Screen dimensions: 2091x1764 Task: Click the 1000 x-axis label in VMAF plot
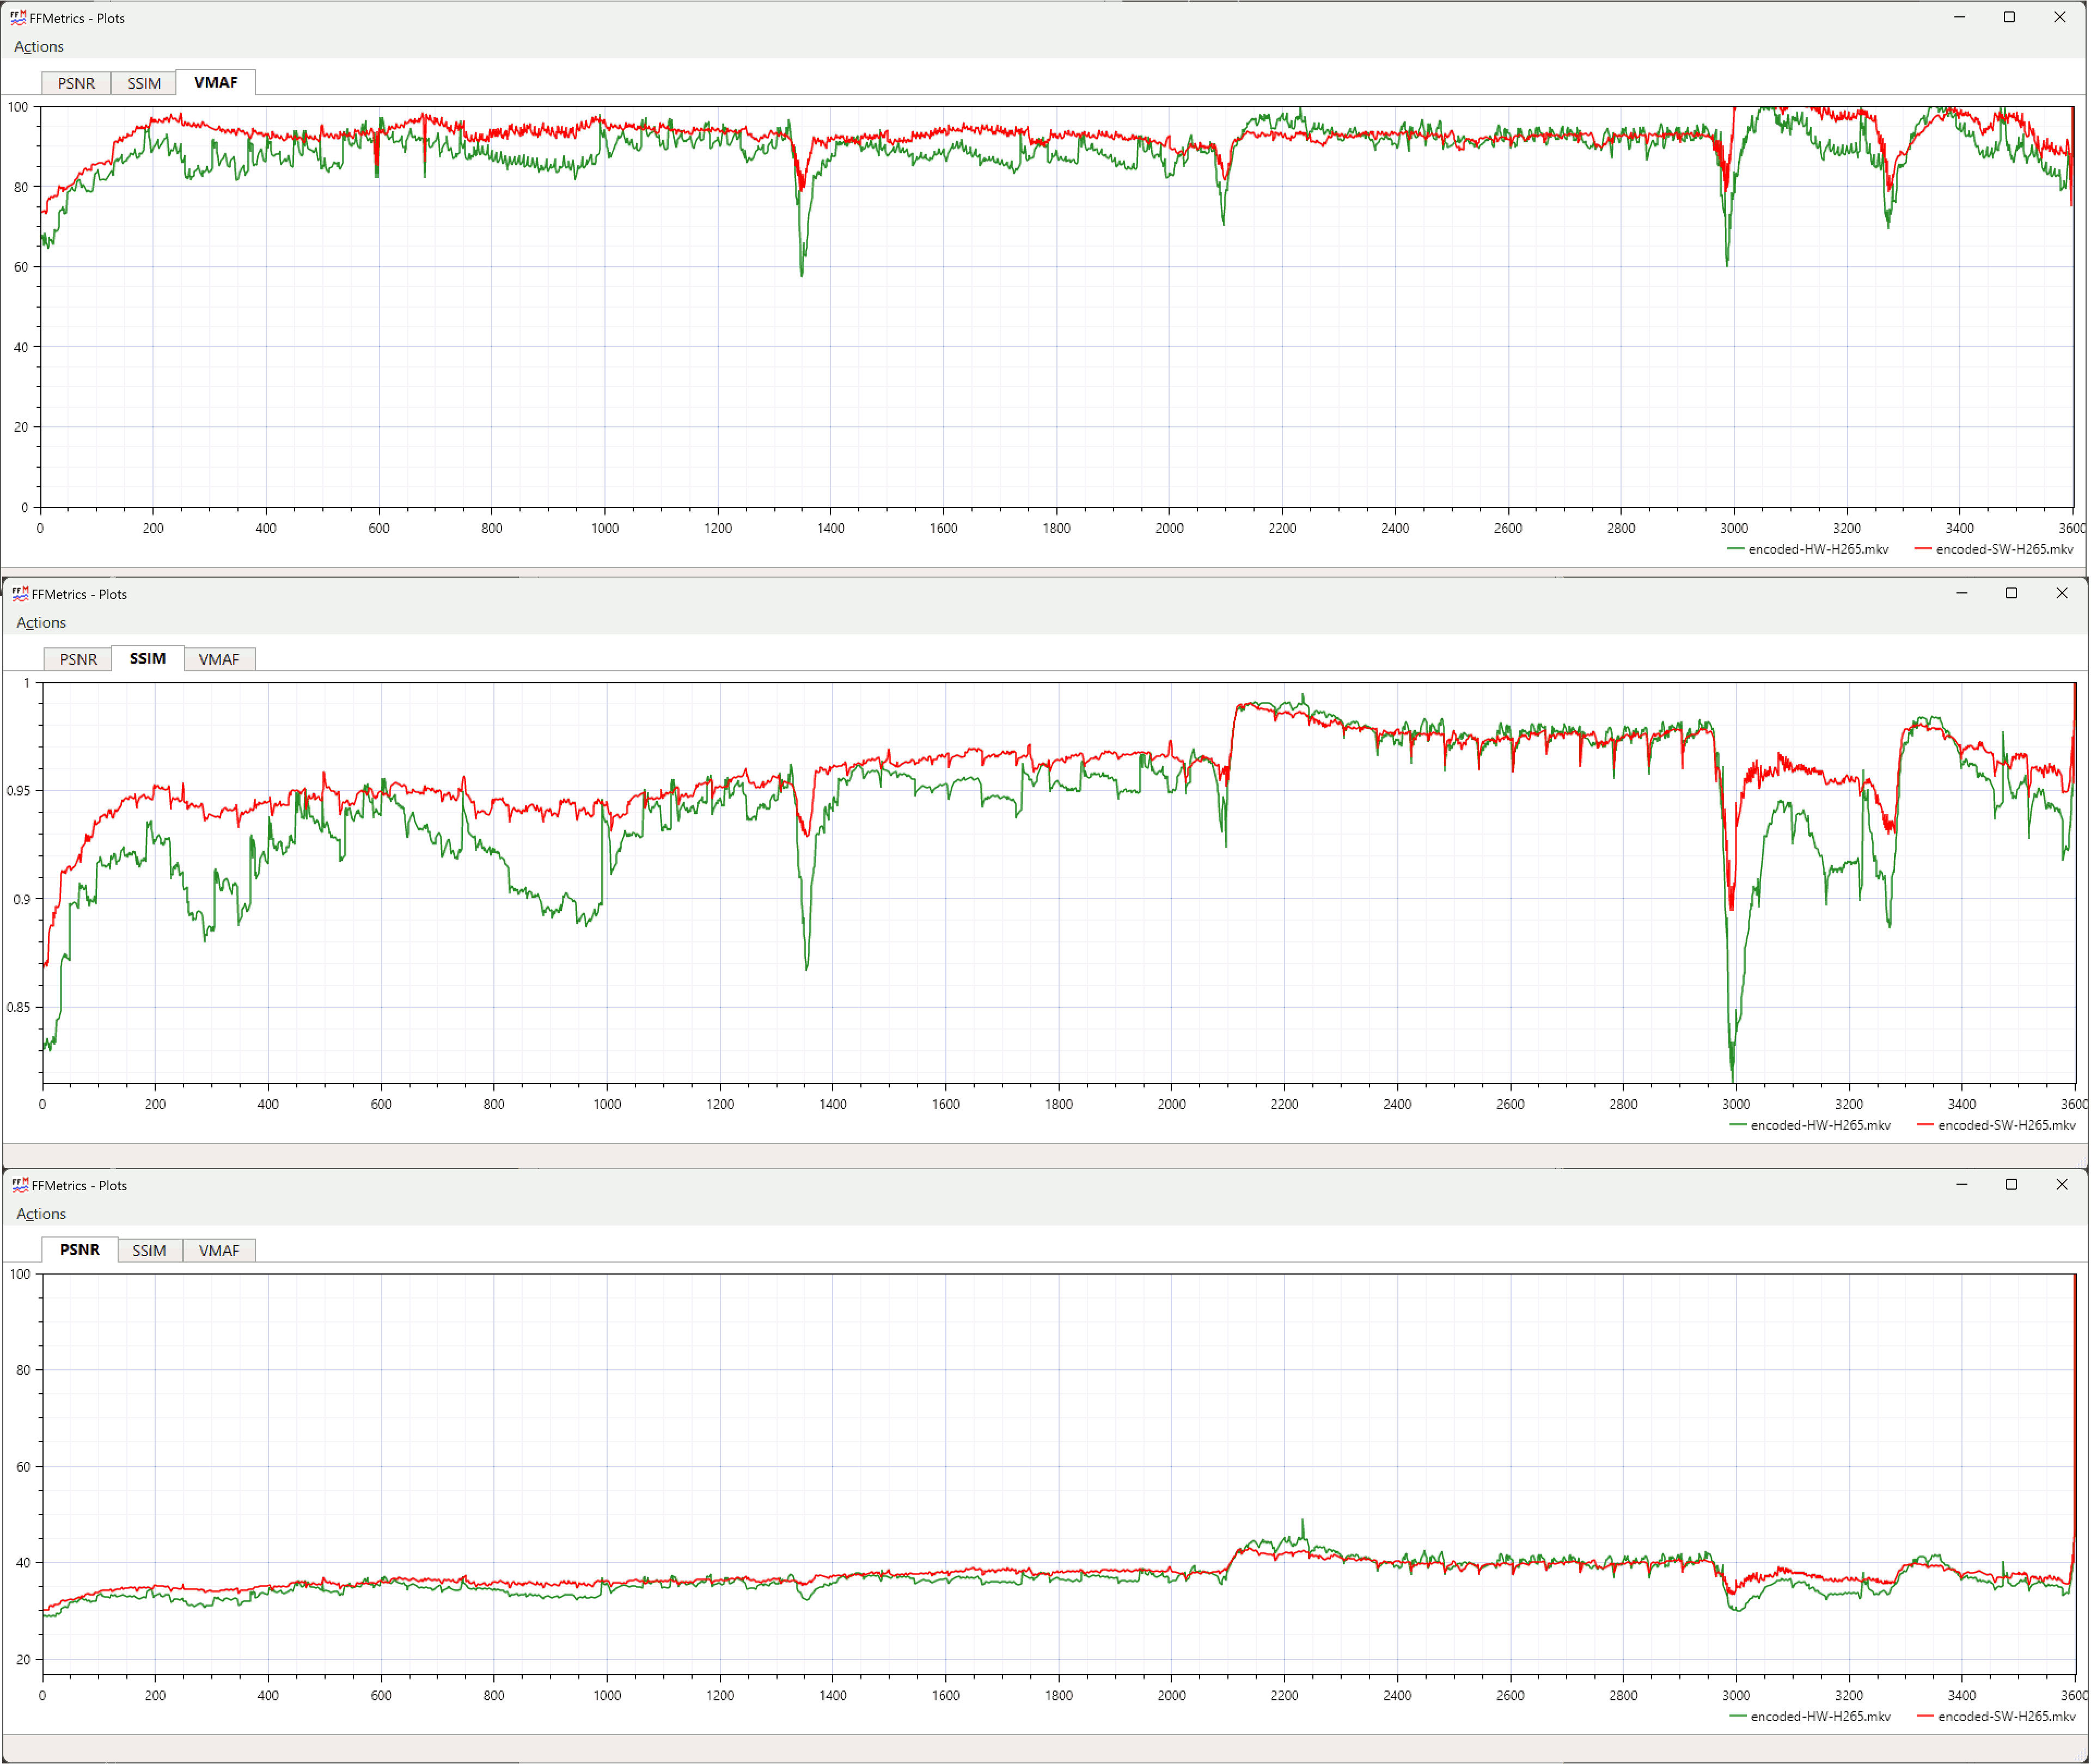(x=605, y=528)
